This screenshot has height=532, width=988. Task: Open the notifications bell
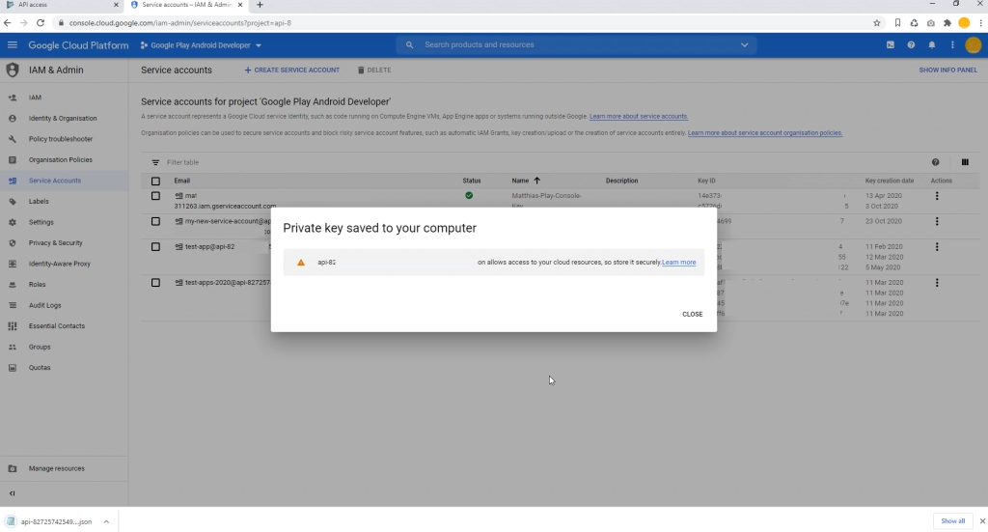click(x=931, y=44)
